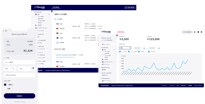Click the Mastercard logo under カード決済
This screenshot has height=104, width=205.
click(x=57, y=28)
